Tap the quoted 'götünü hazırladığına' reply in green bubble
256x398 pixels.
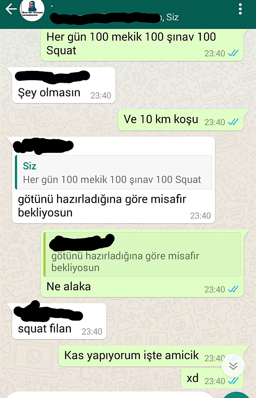click(142, 255)
